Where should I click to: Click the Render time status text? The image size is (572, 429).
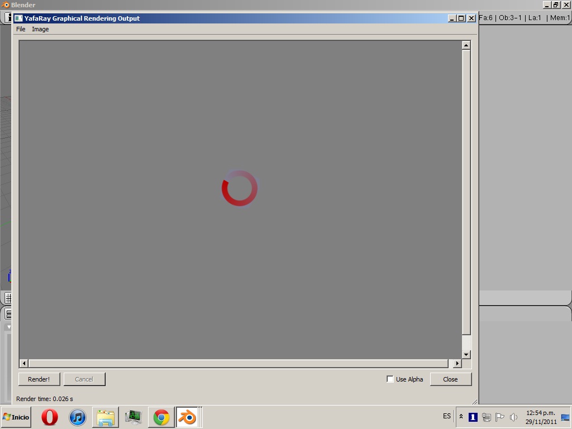(45, 399)
